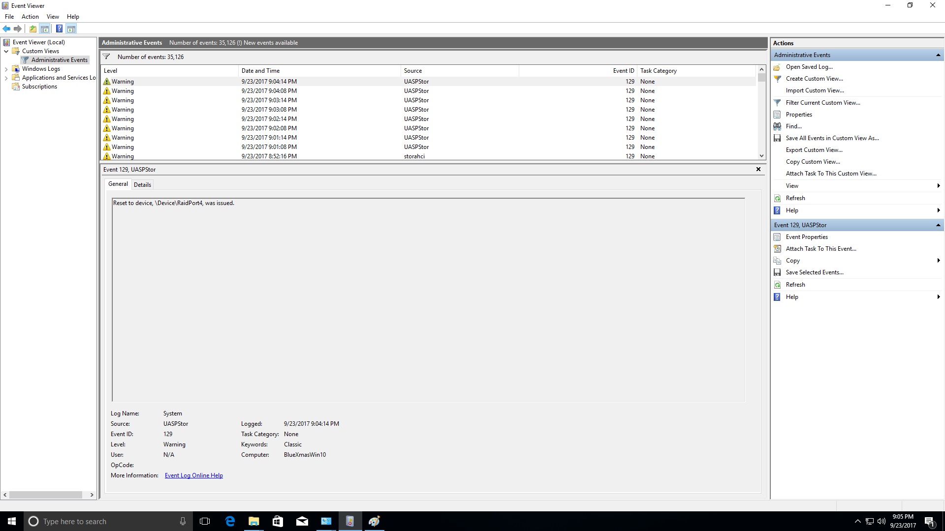945x531 pixels.
Task: Click the blue Help toolbar icon
Action: coord(59,29)
